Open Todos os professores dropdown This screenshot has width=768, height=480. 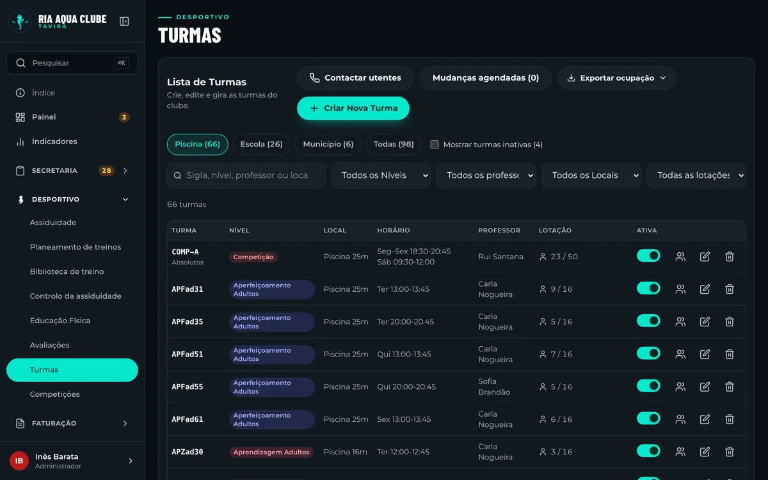click(x=486, y=175)
